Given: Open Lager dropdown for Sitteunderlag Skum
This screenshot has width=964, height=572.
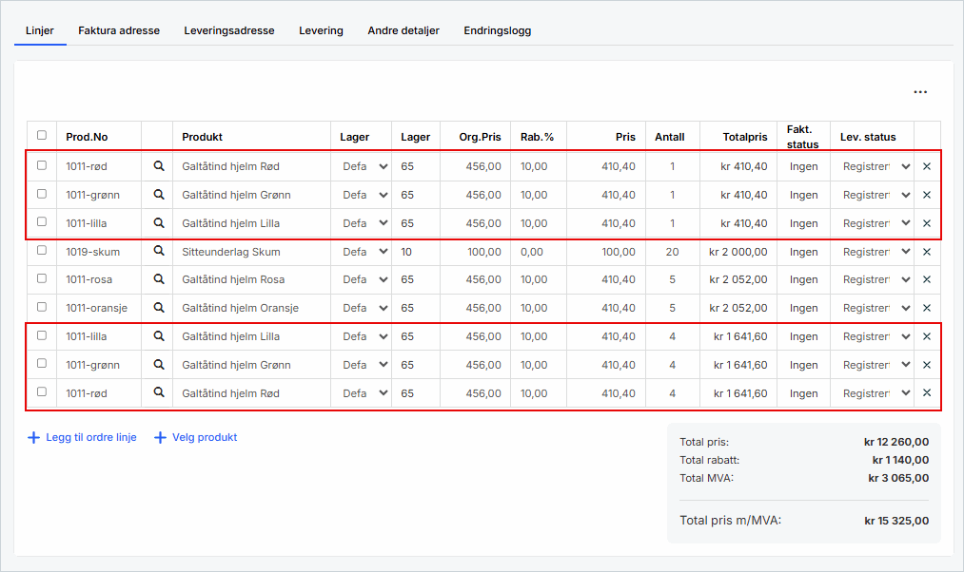Looking at the screenshot, I should pyautogui.click(x=364, y=252).
